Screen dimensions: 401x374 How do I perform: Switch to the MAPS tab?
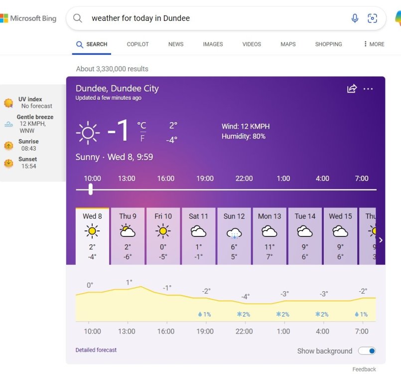288,44
